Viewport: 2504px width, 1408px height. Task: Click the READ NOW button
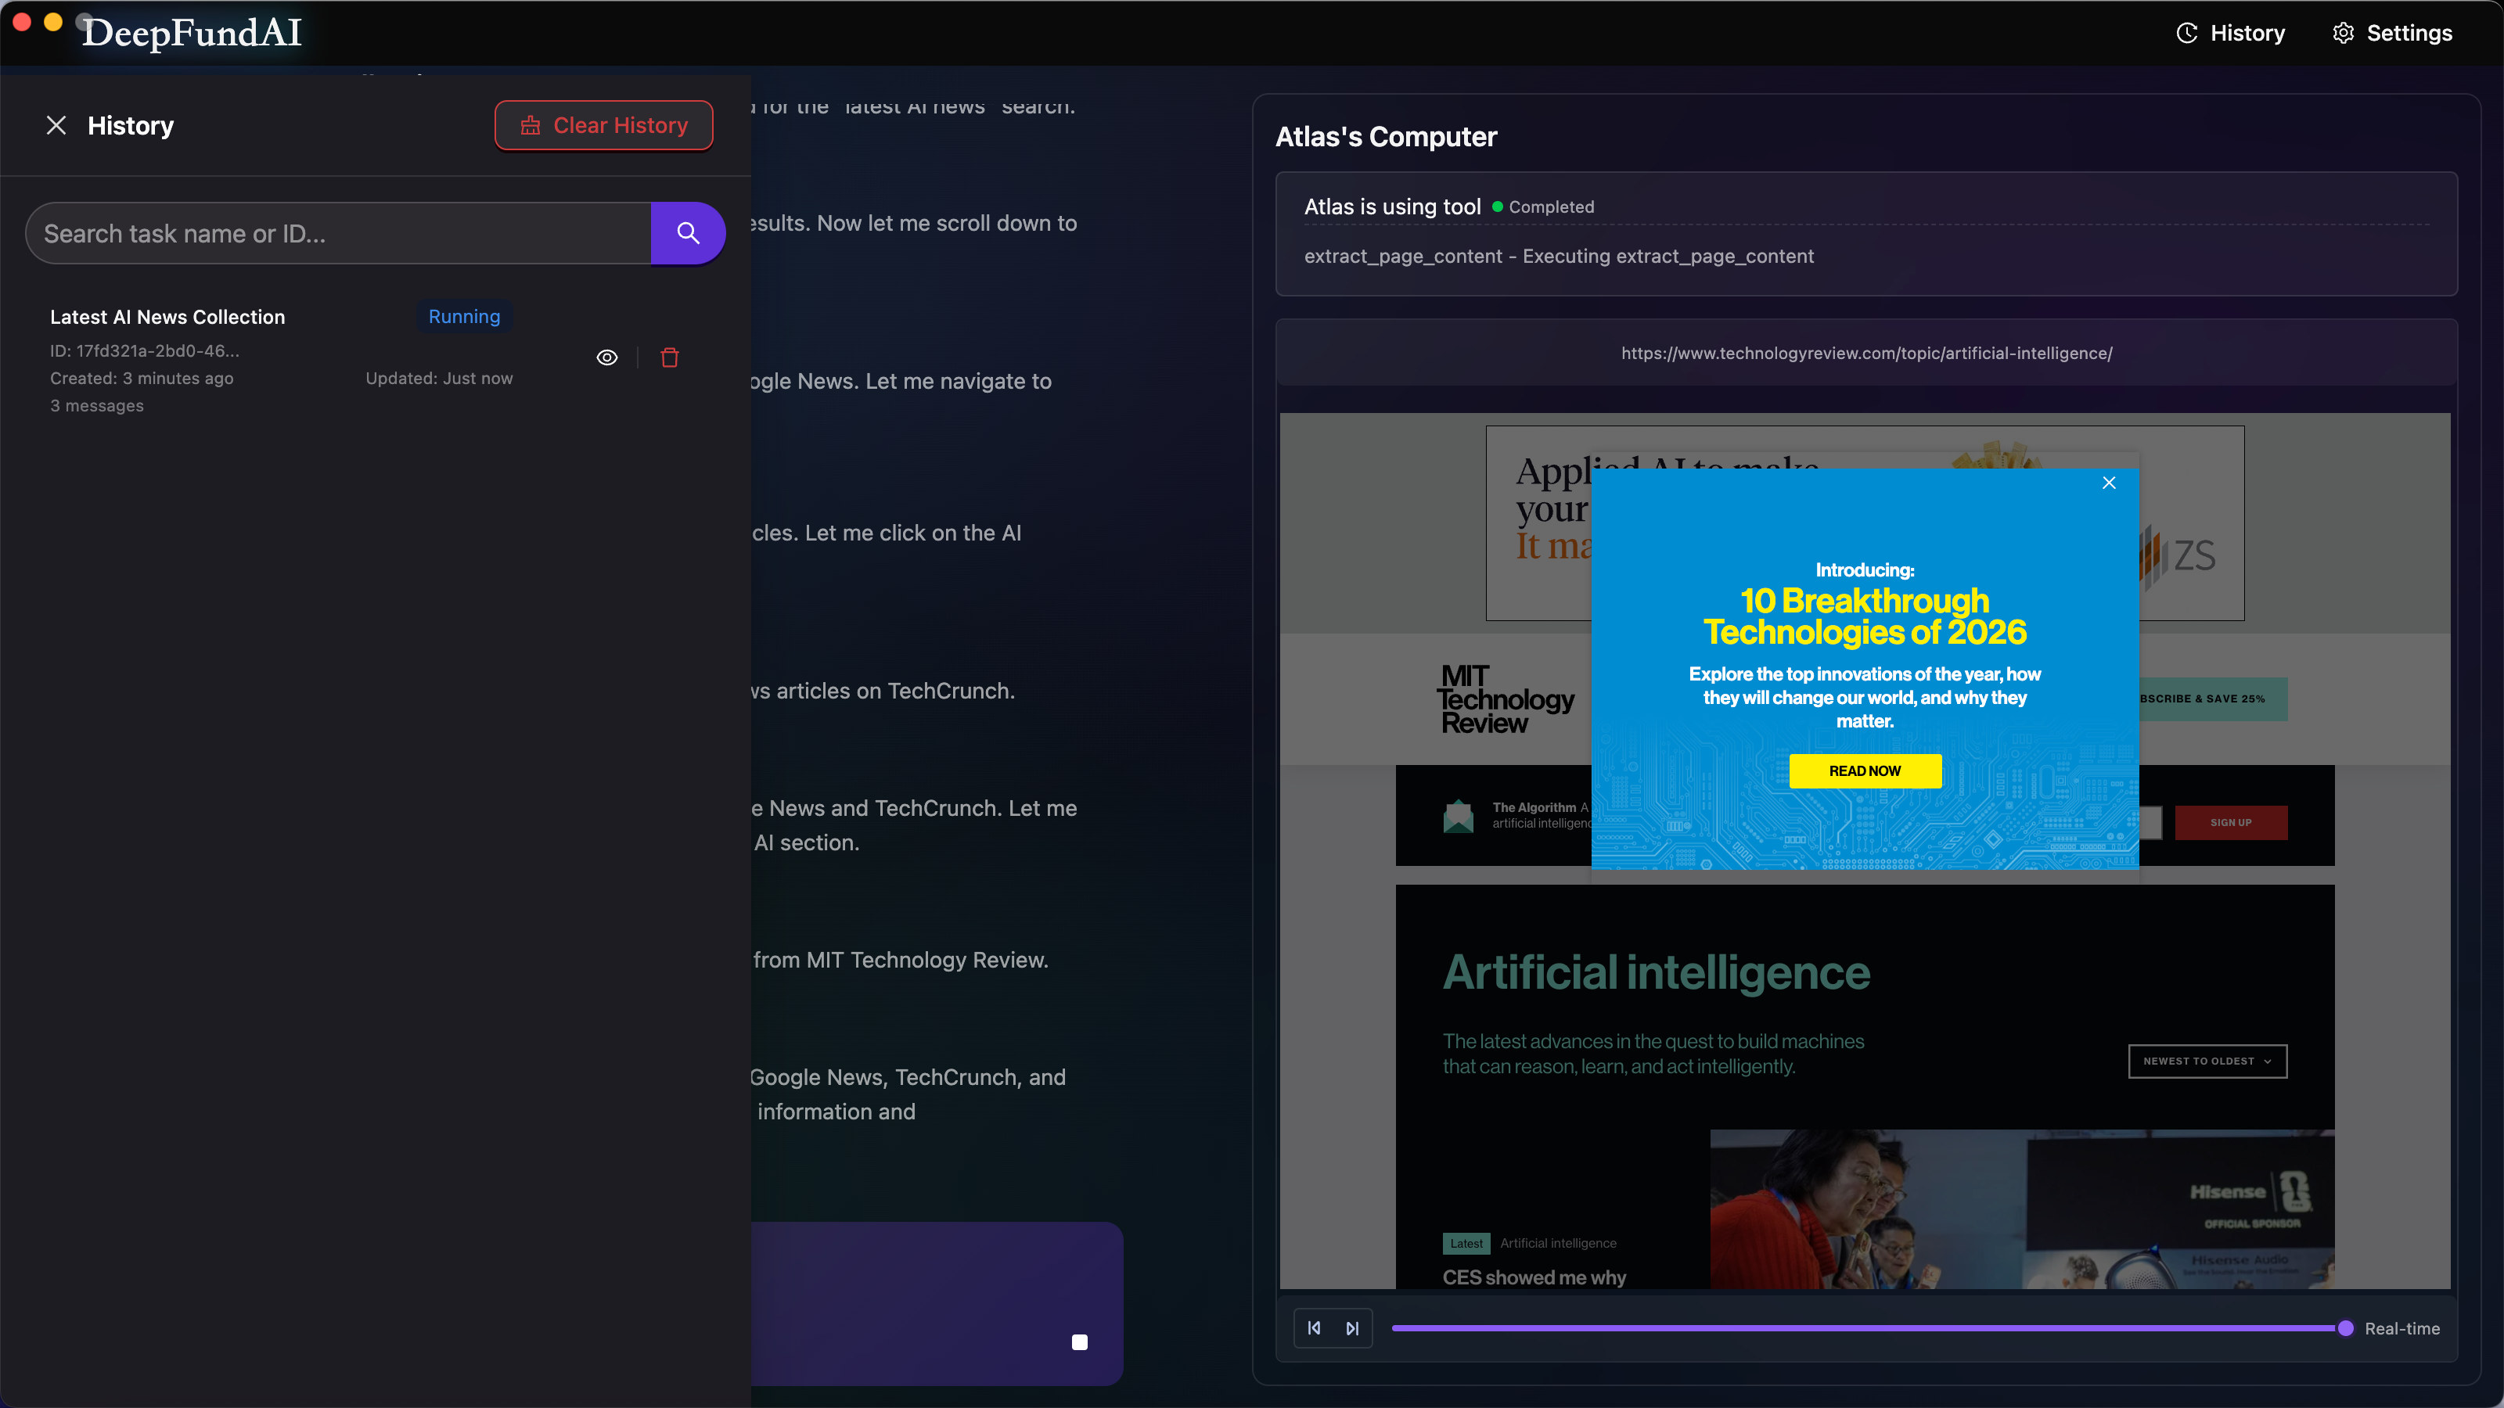[x=1865, y=770]
